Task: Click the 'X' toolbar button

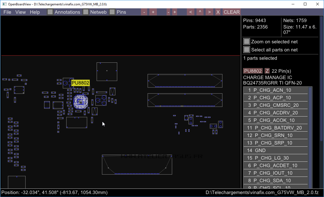Action: pos(218,12)
